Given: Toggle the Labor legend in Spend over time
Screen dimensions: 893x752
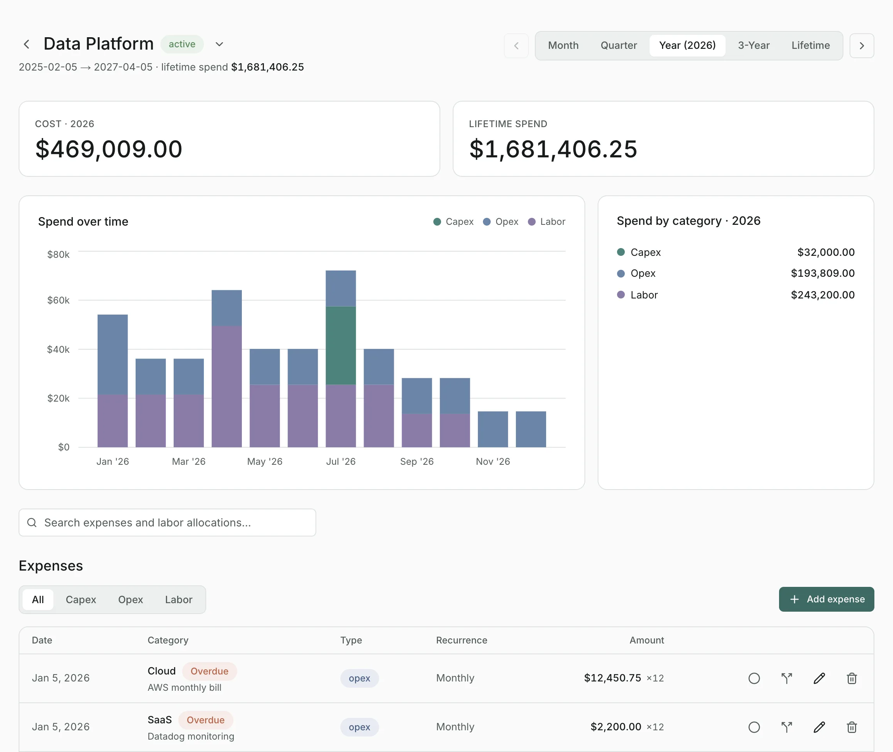Looking at the screenshot, I should pos(546,222).
